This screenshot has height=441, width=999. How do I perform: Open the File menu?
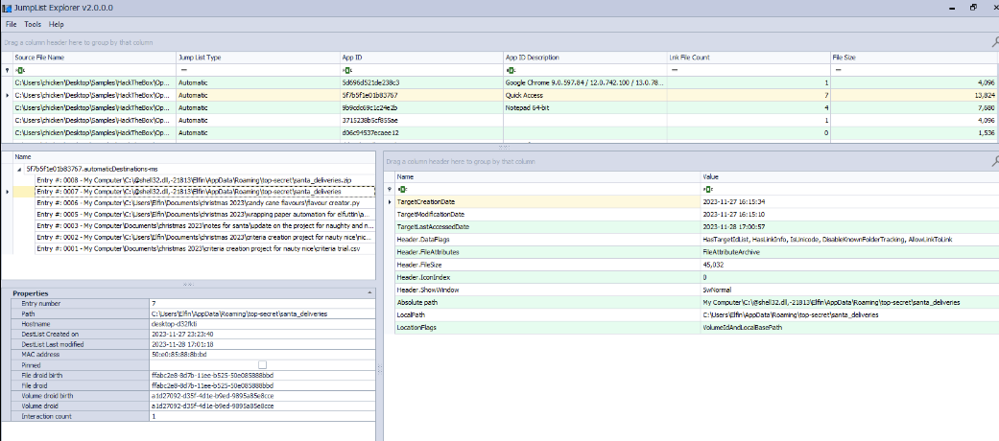click(11, 24)
